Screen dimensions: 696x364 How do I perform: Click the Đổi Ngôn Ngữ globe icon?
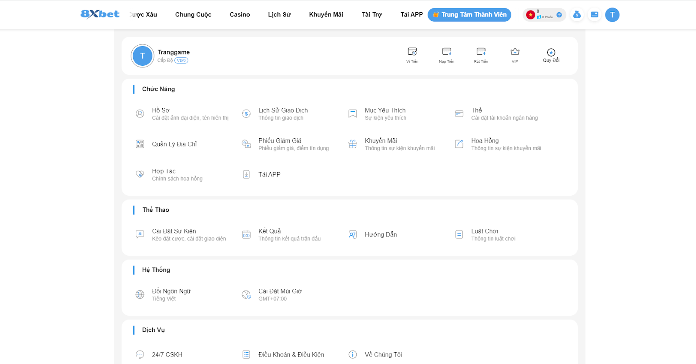coord(140,294)
